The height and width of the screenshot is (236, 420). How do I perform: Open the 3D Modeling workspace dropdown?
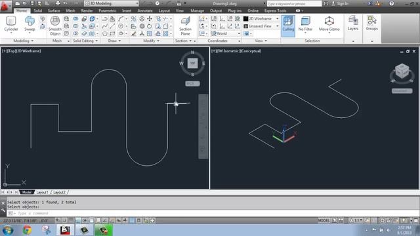(x=111, y=3)
